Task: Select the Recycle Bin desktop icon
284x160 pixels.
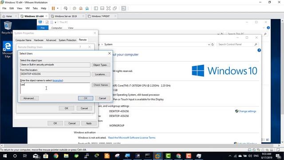Action: tap(7, 28)
